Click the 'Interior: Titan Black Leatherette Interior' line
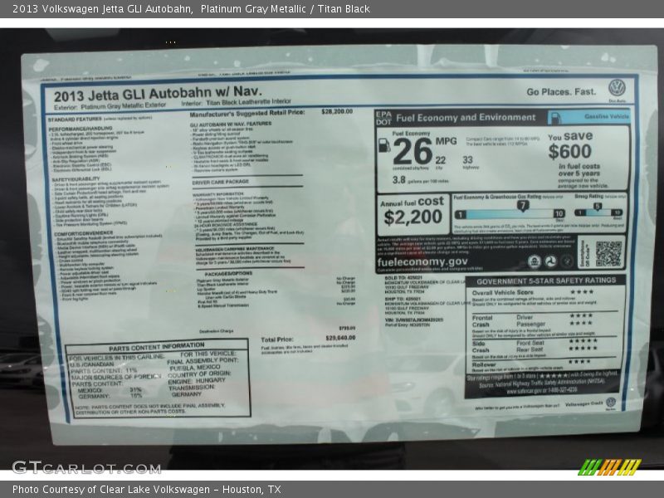This screenshot has width=664, height=498. tap(237, 102)
